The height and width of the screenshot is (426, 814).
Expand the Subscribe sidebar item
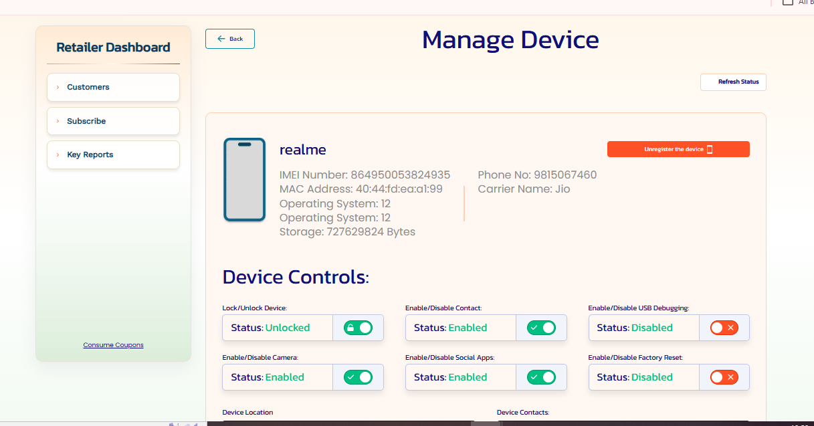[x=113, y=121]
